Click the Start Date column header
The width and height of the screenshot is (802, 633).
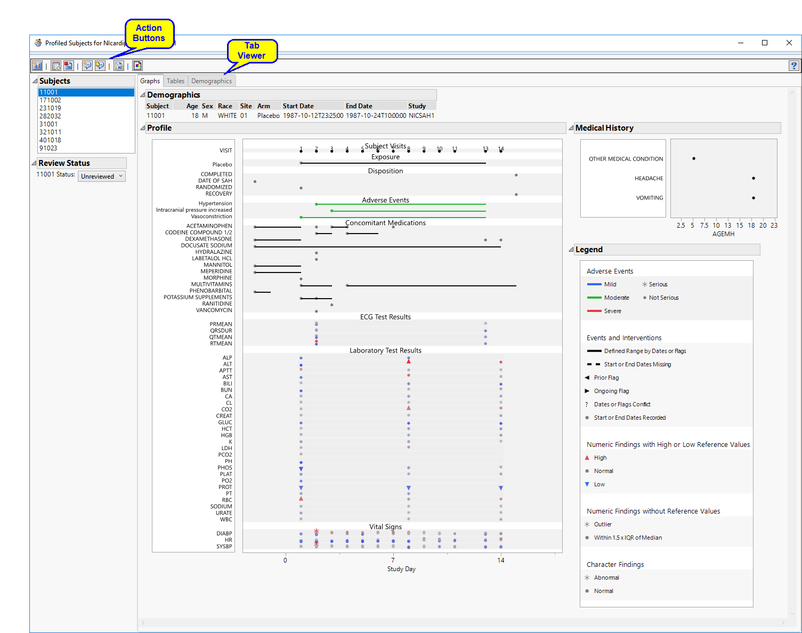pyautogui.click(x=298, y=106)
